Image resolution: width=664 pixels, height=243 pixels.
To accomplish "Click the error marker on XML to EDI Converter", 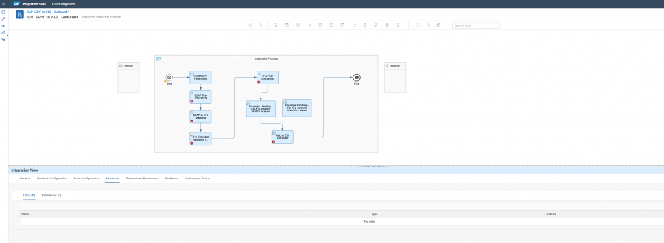I will click(x=274, y=142).
